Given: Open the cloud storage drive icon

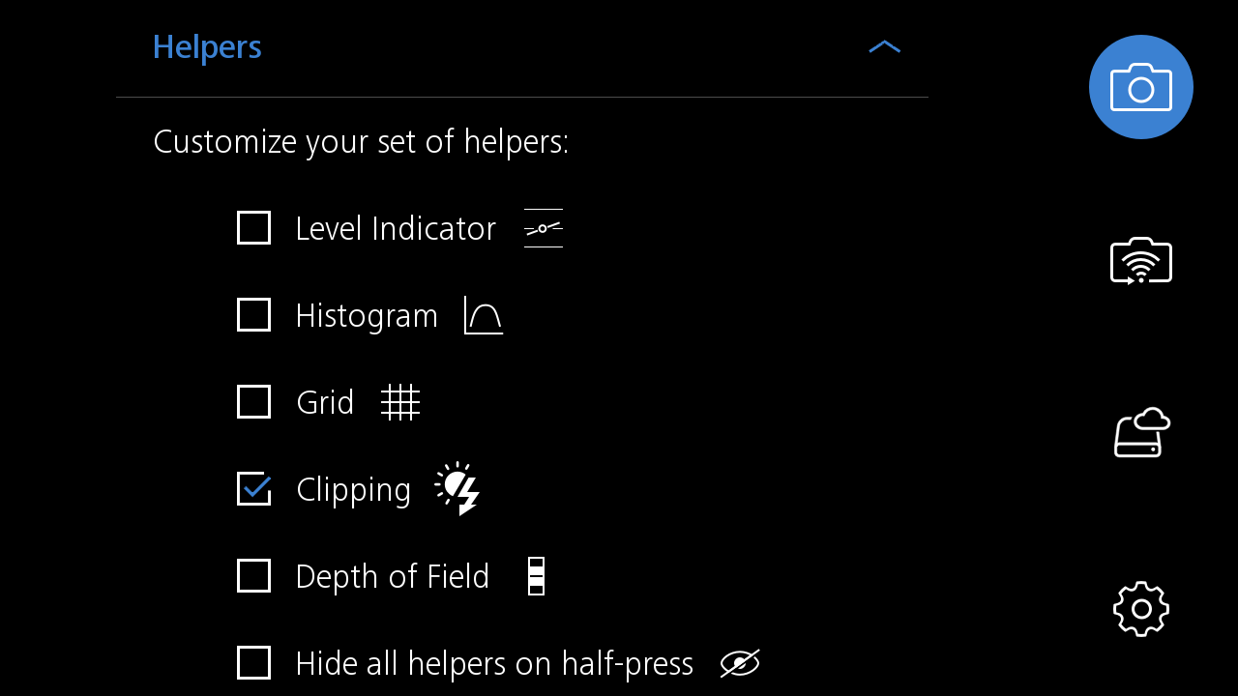Looking at the screenshot, I should (1141, 433).
